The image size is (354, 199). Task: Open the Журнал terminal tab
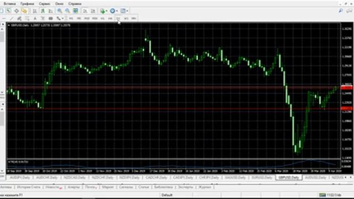[x=205, y=187]
